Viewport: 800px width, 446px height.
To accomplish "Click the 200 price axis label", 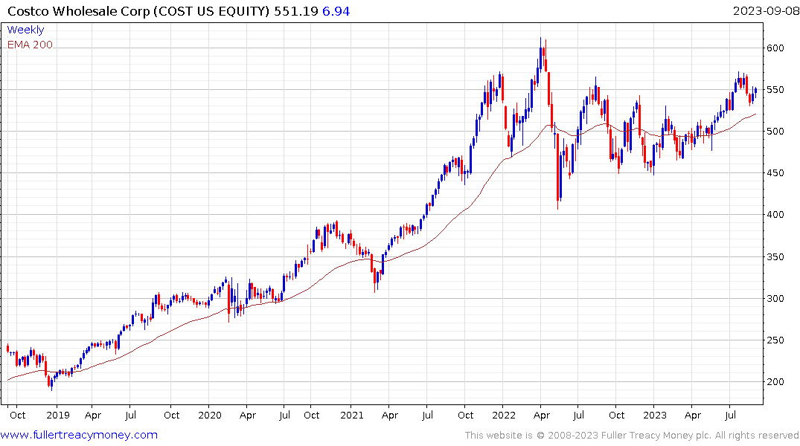I will click(775, 382).
